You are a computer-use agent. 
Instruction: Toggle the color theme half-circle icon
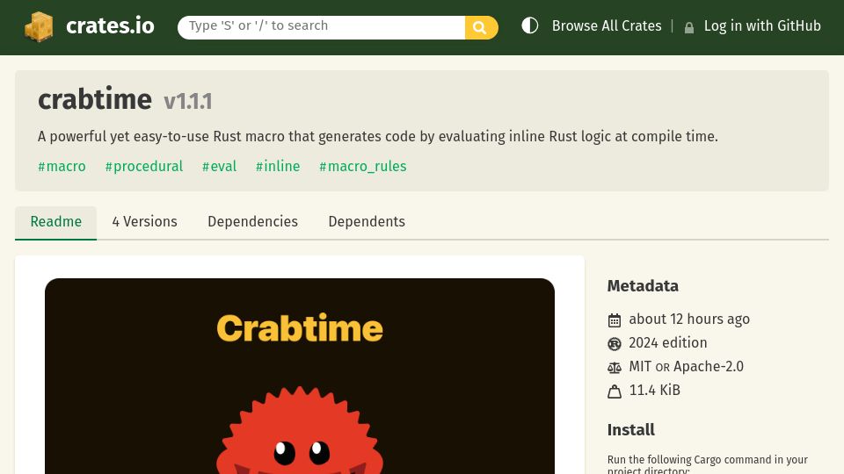529,25
